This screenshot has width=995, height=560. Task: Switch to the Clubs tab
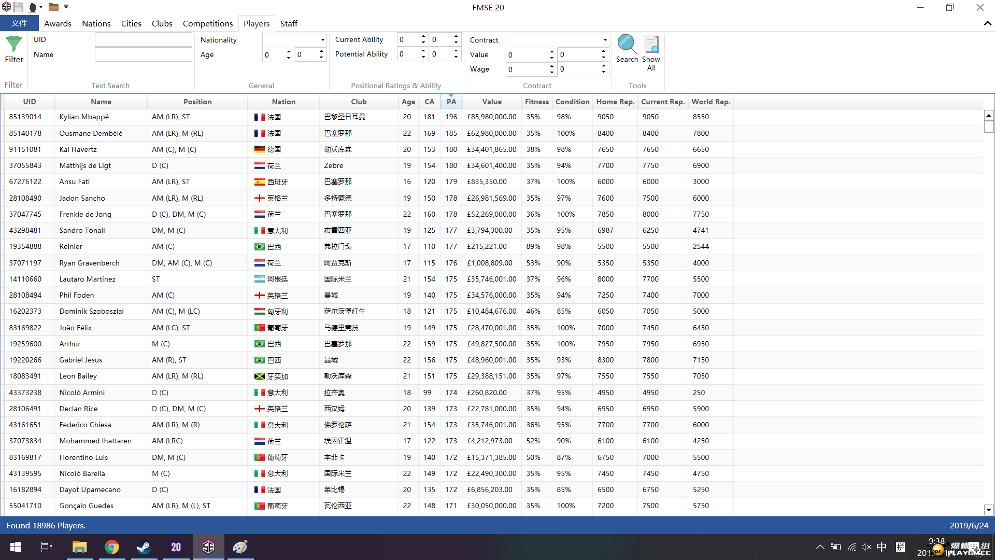pos(162,23)
